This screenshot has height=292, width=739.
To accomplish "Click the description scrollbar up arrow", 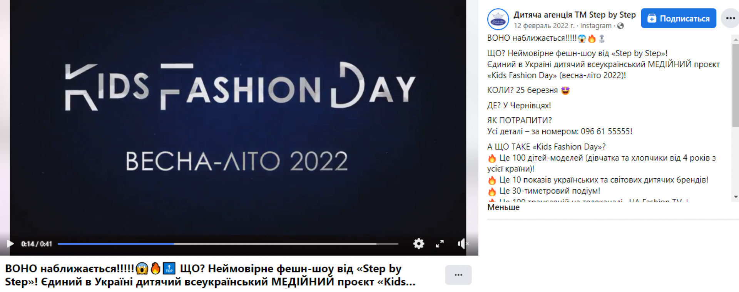I will point(736,39).
